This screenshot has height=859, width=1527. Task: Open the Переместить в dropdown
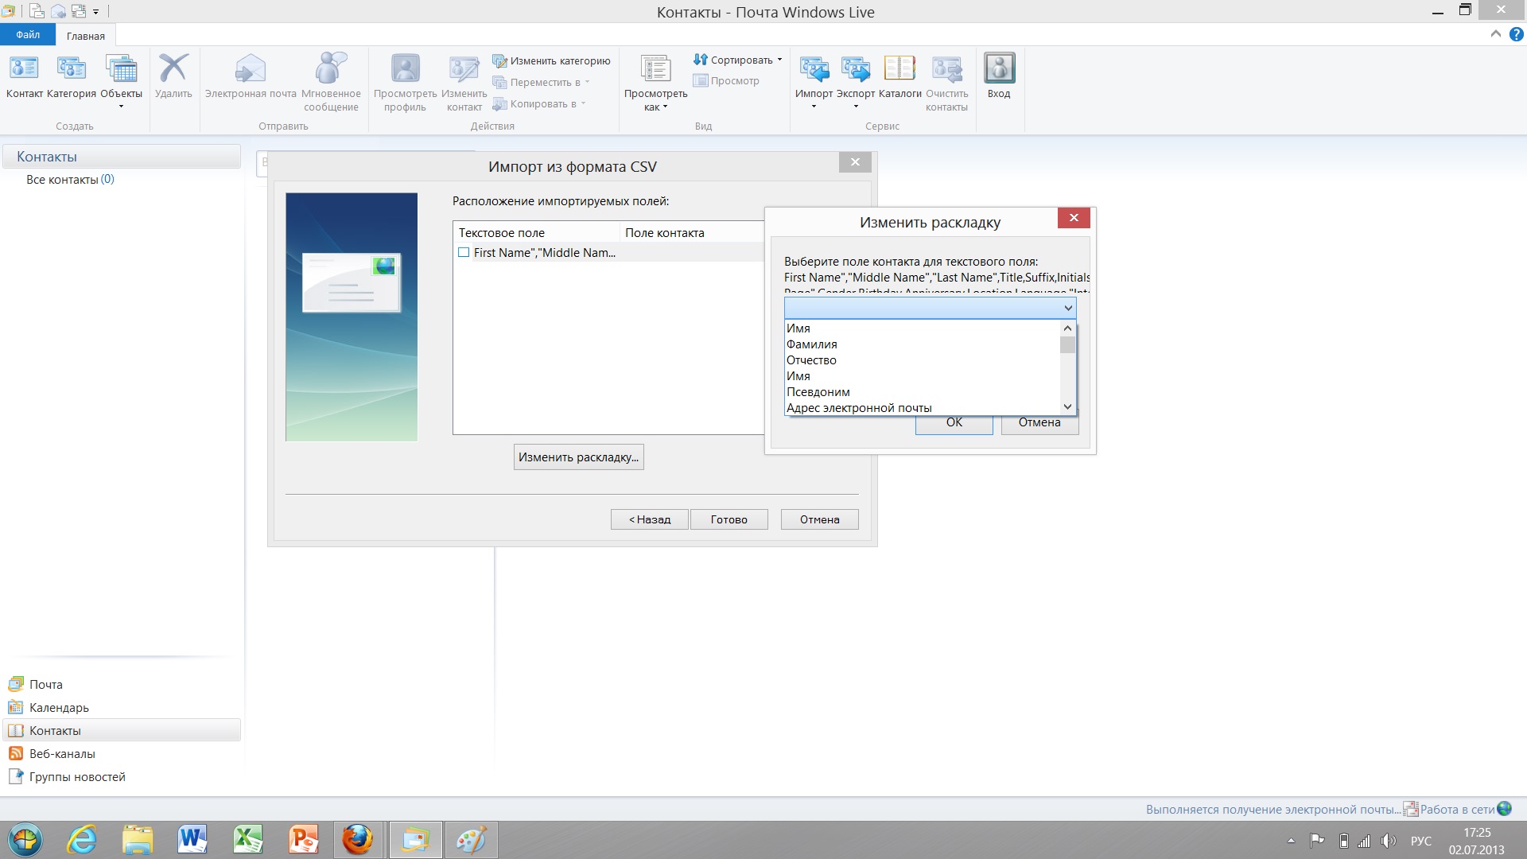click(541, 82)
